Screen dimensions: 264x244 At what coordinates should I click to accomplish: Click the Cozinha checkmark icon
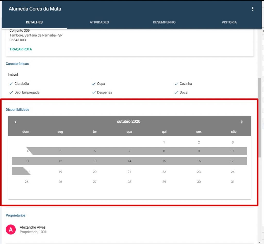176,84
